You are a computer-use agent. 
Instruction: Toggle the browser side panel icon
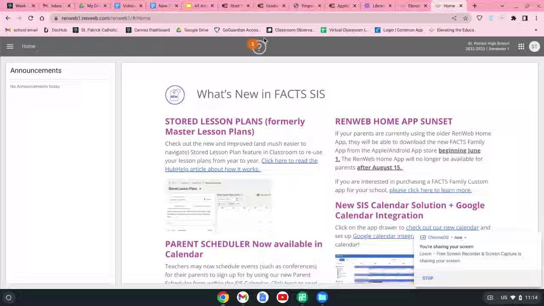525,18
